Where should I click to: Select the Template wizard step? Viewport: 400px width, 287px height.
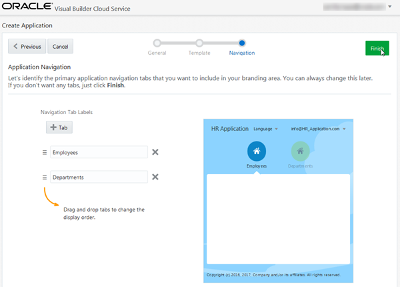click(199, 43)
